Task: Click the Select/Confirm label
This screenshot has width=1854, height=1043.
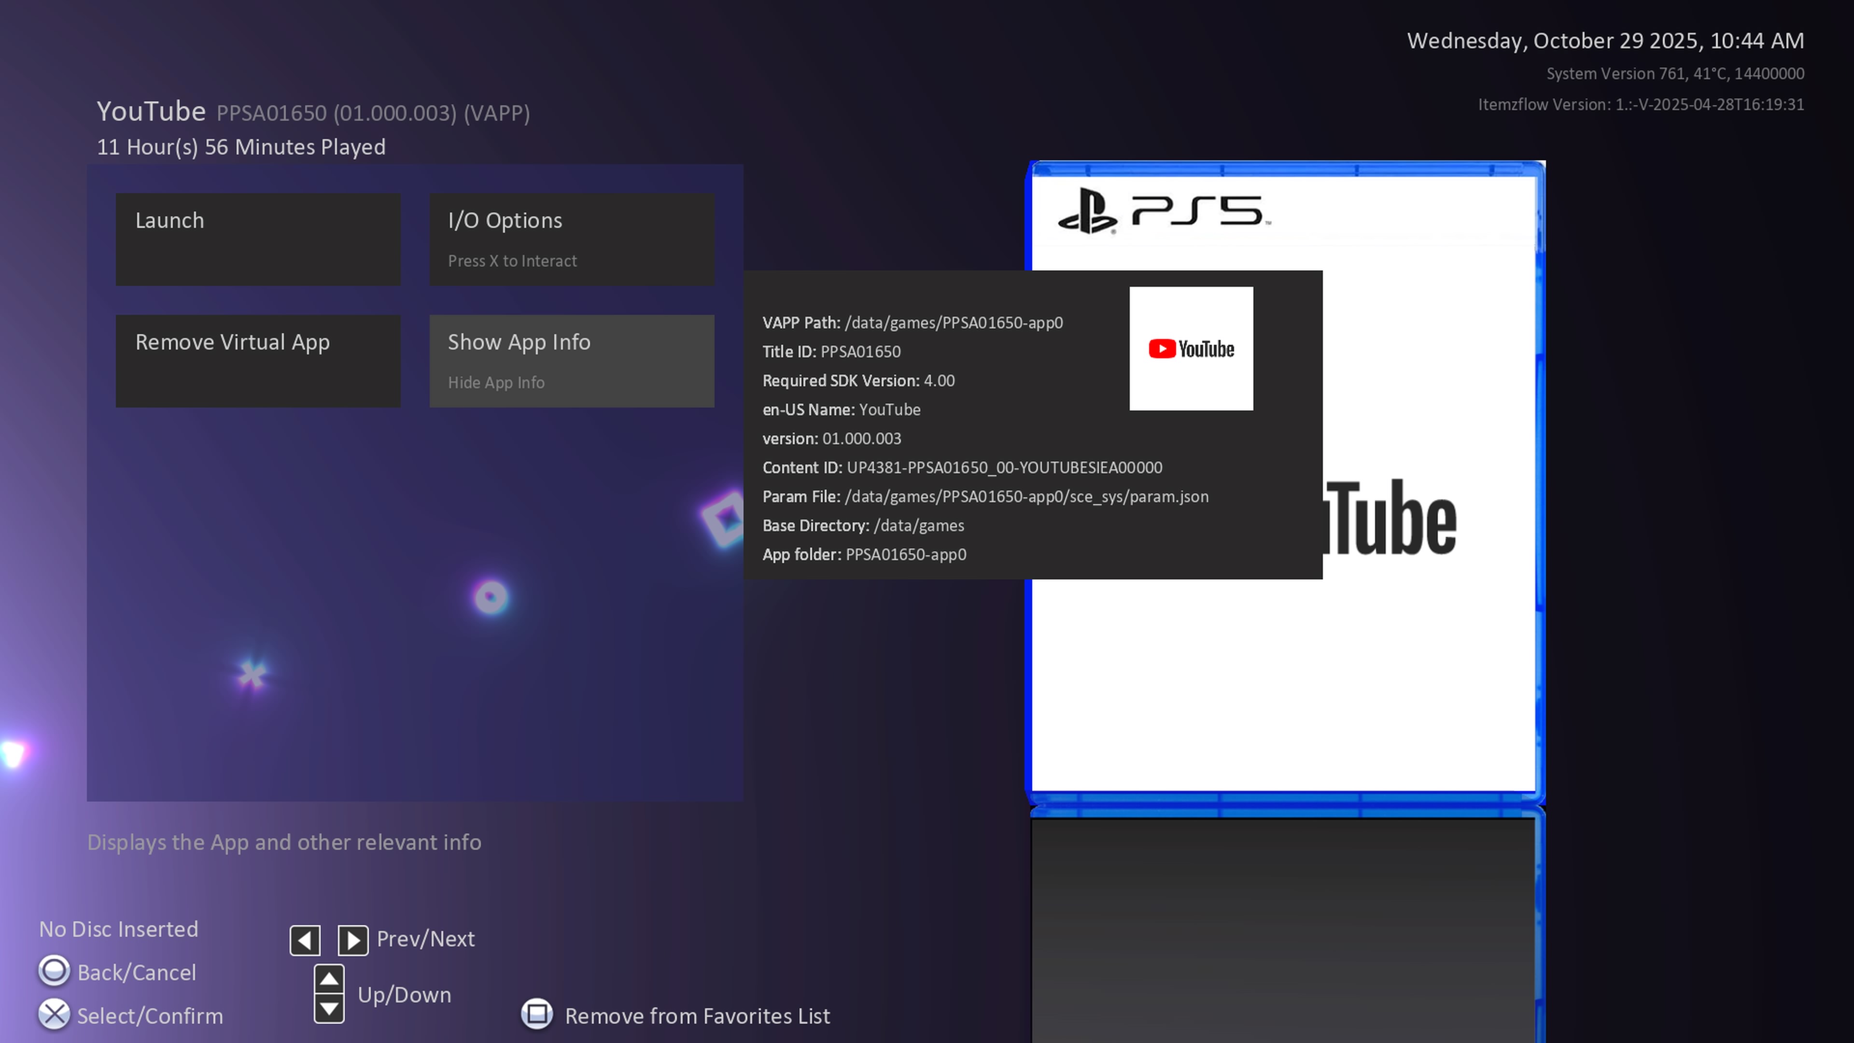Action: pyautogui.click(x=150, y=1015)
